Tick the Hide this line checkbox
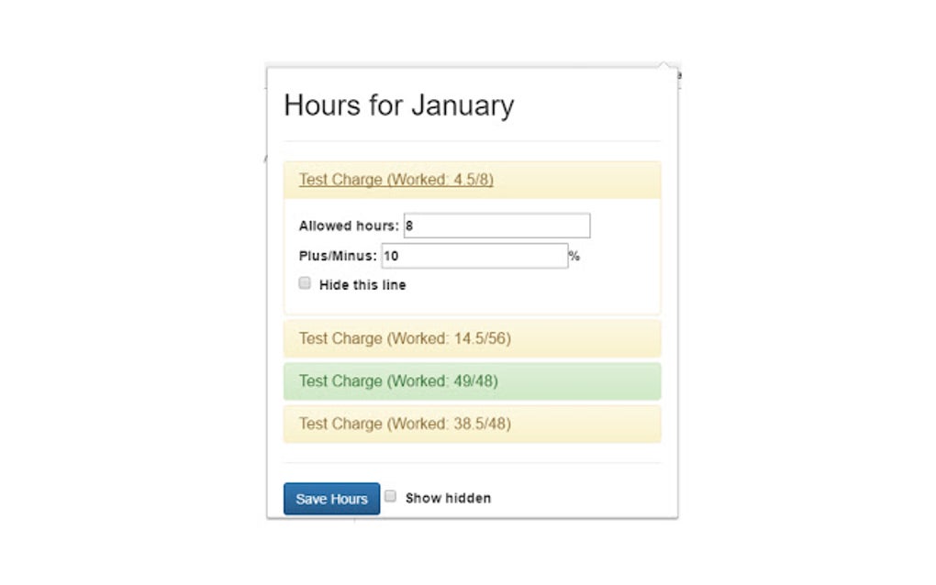The width and height of the screenshot is (936, 585). (305, 284)
